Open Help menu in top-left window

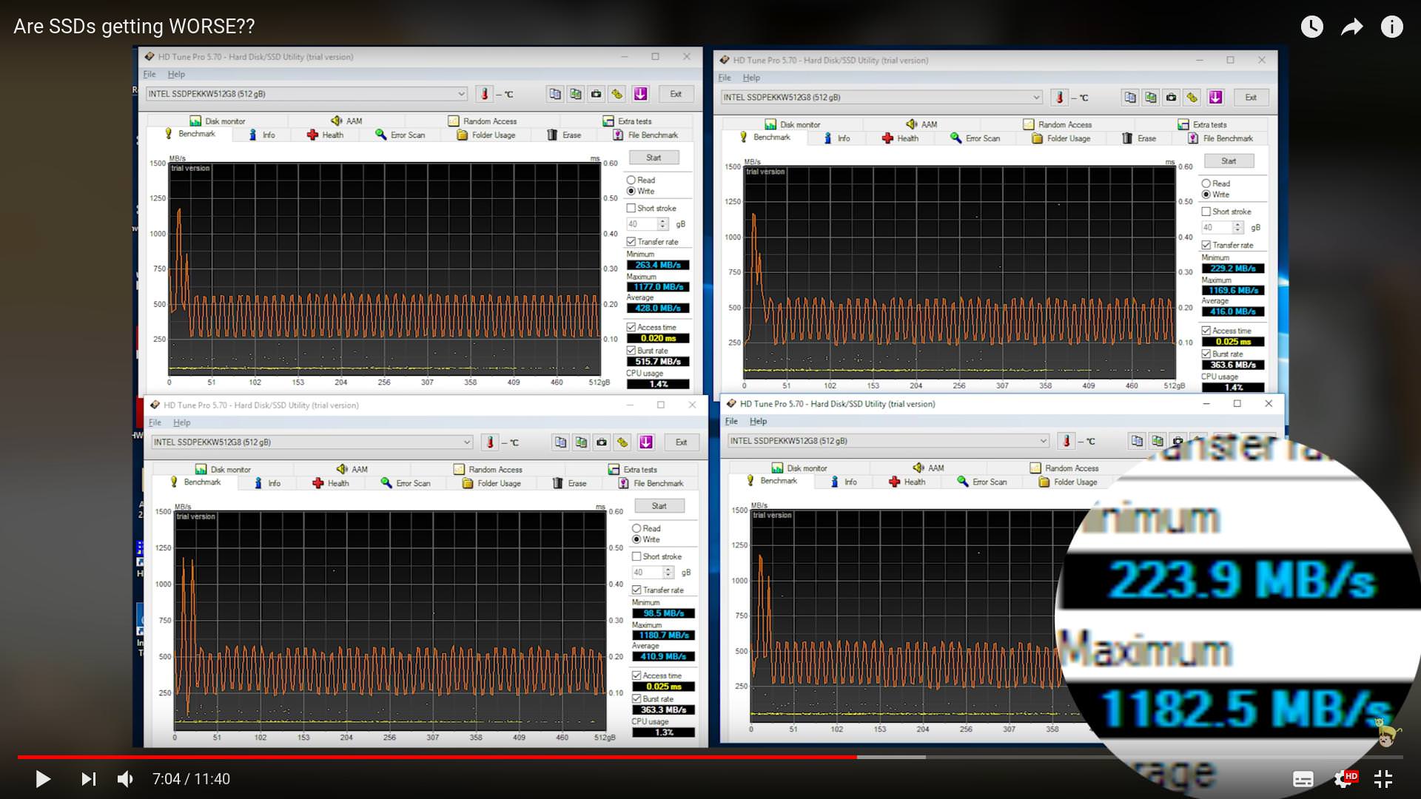[x=176, y=74]
